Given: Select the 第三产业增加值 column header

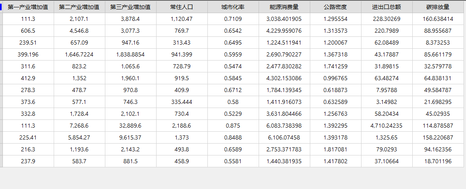Looking at the screenshot, I should pyautogui.click(x=131, y=7).
